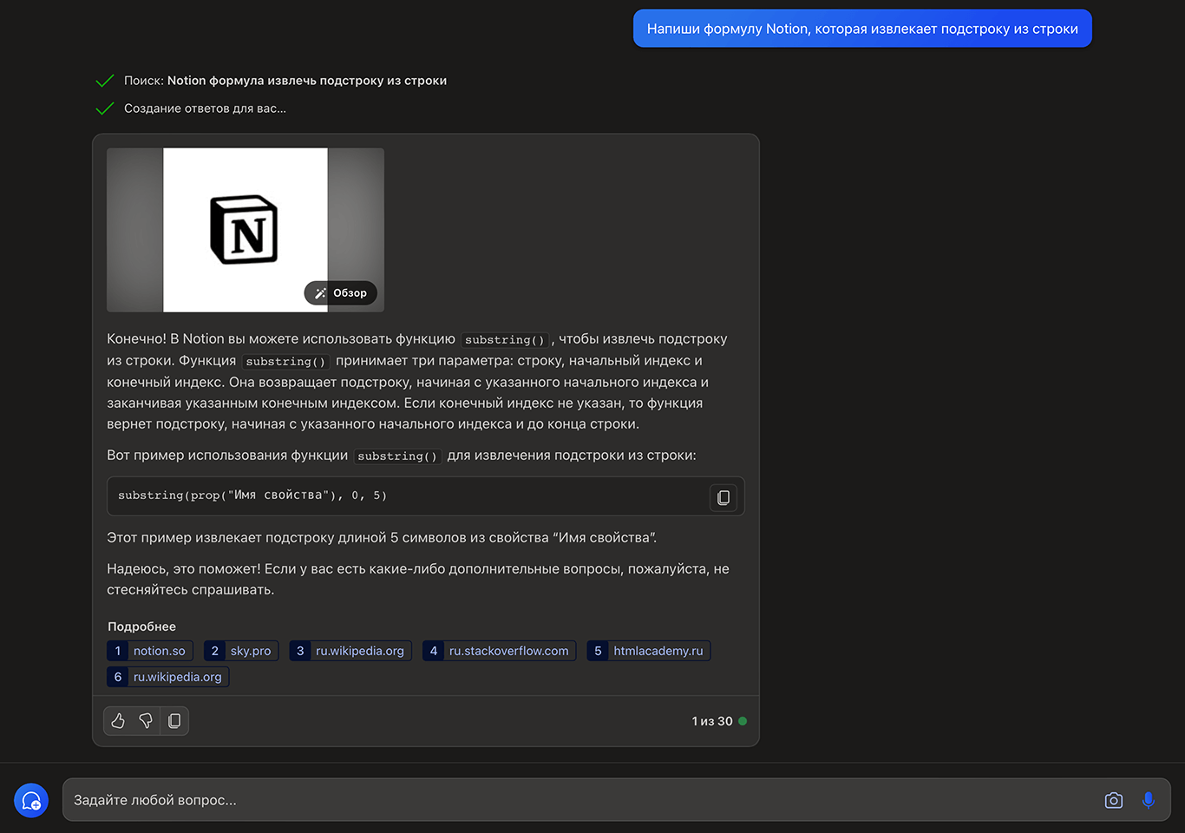Viewport: 1185px width, 833px height.
Task: Open source link 1 notion.so
Action: (x=150, y=651)
